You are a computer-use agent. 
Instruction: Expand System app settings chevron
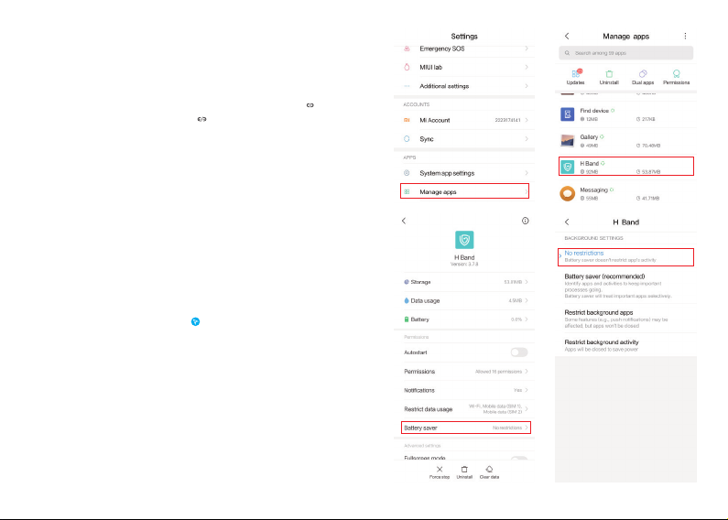coord(527,173)
